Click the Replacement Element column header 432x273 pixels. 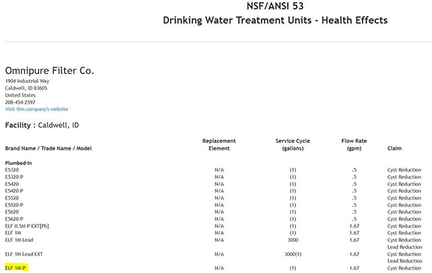tap(219, 144)
